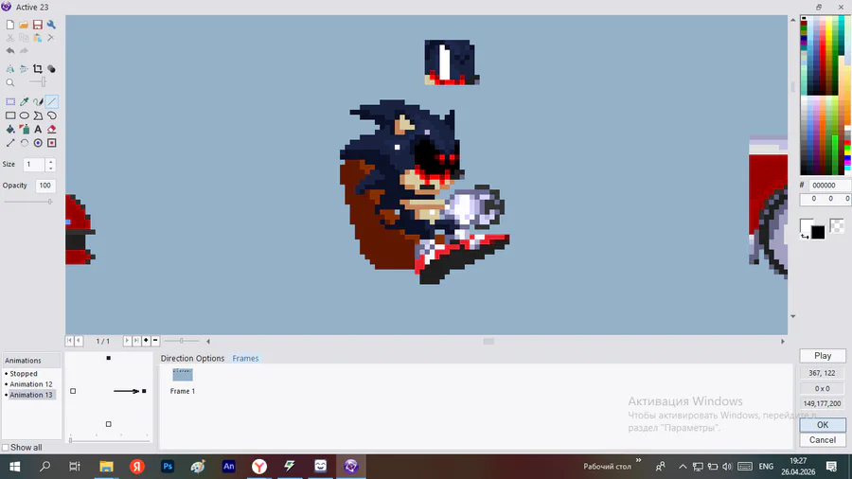Toggle the Show all checkbox

coord(6,448)
